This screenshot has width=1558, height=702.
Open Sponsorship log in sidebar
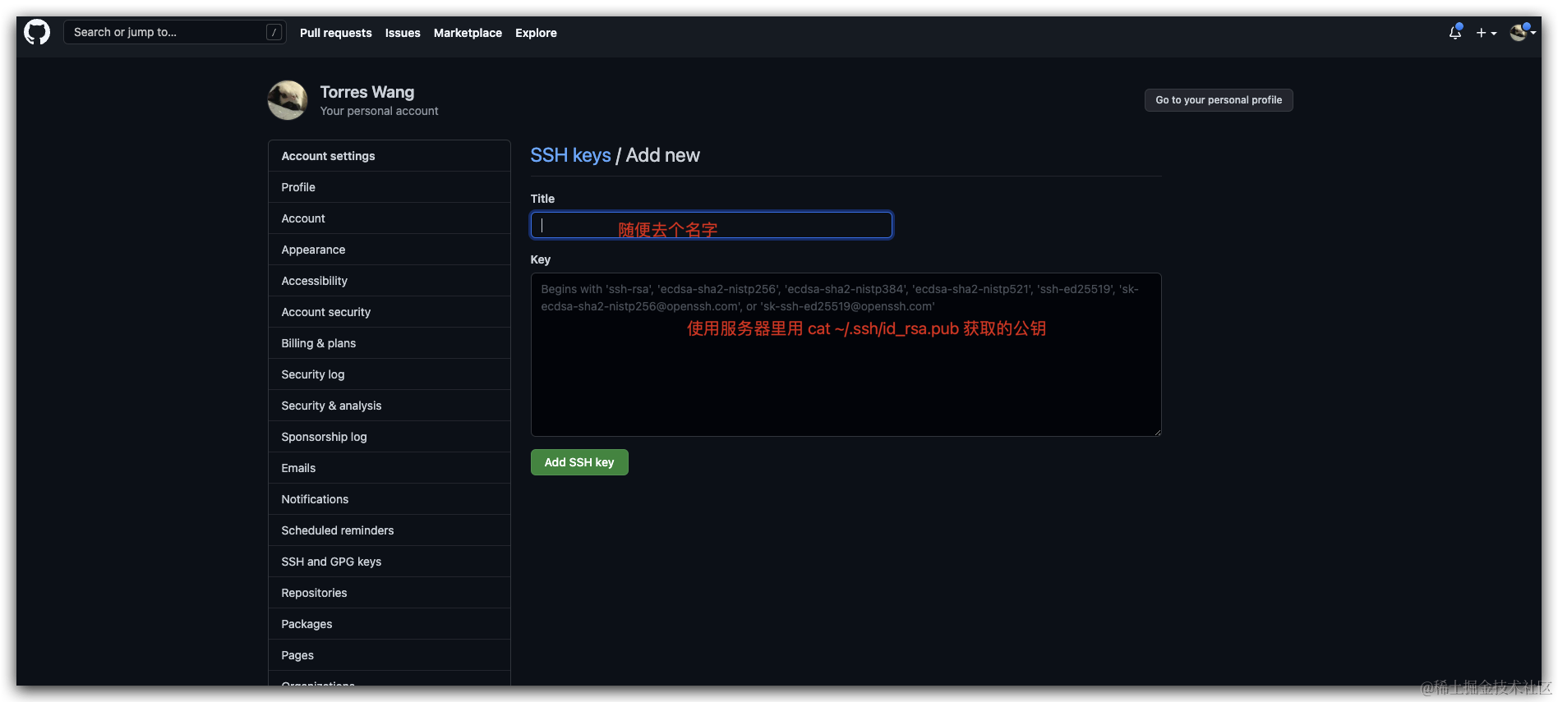(389, 437)
